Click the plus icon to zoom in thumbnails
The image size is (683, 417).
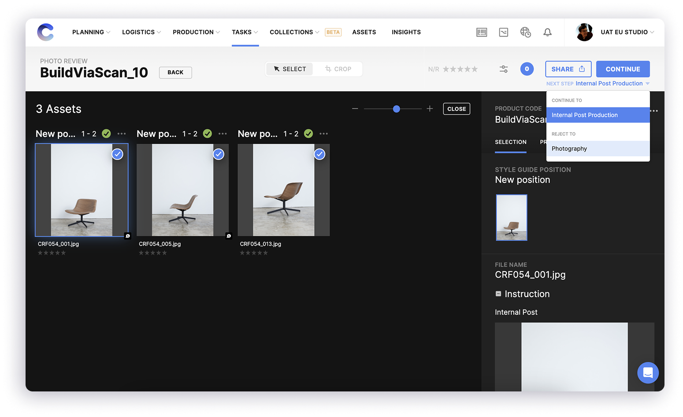pos(430,108)
